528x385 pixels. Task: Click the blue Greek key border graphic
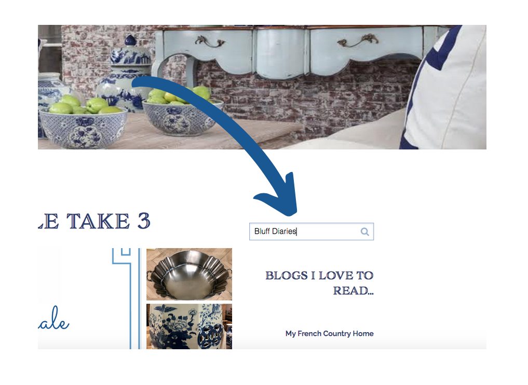pos(126,298)
